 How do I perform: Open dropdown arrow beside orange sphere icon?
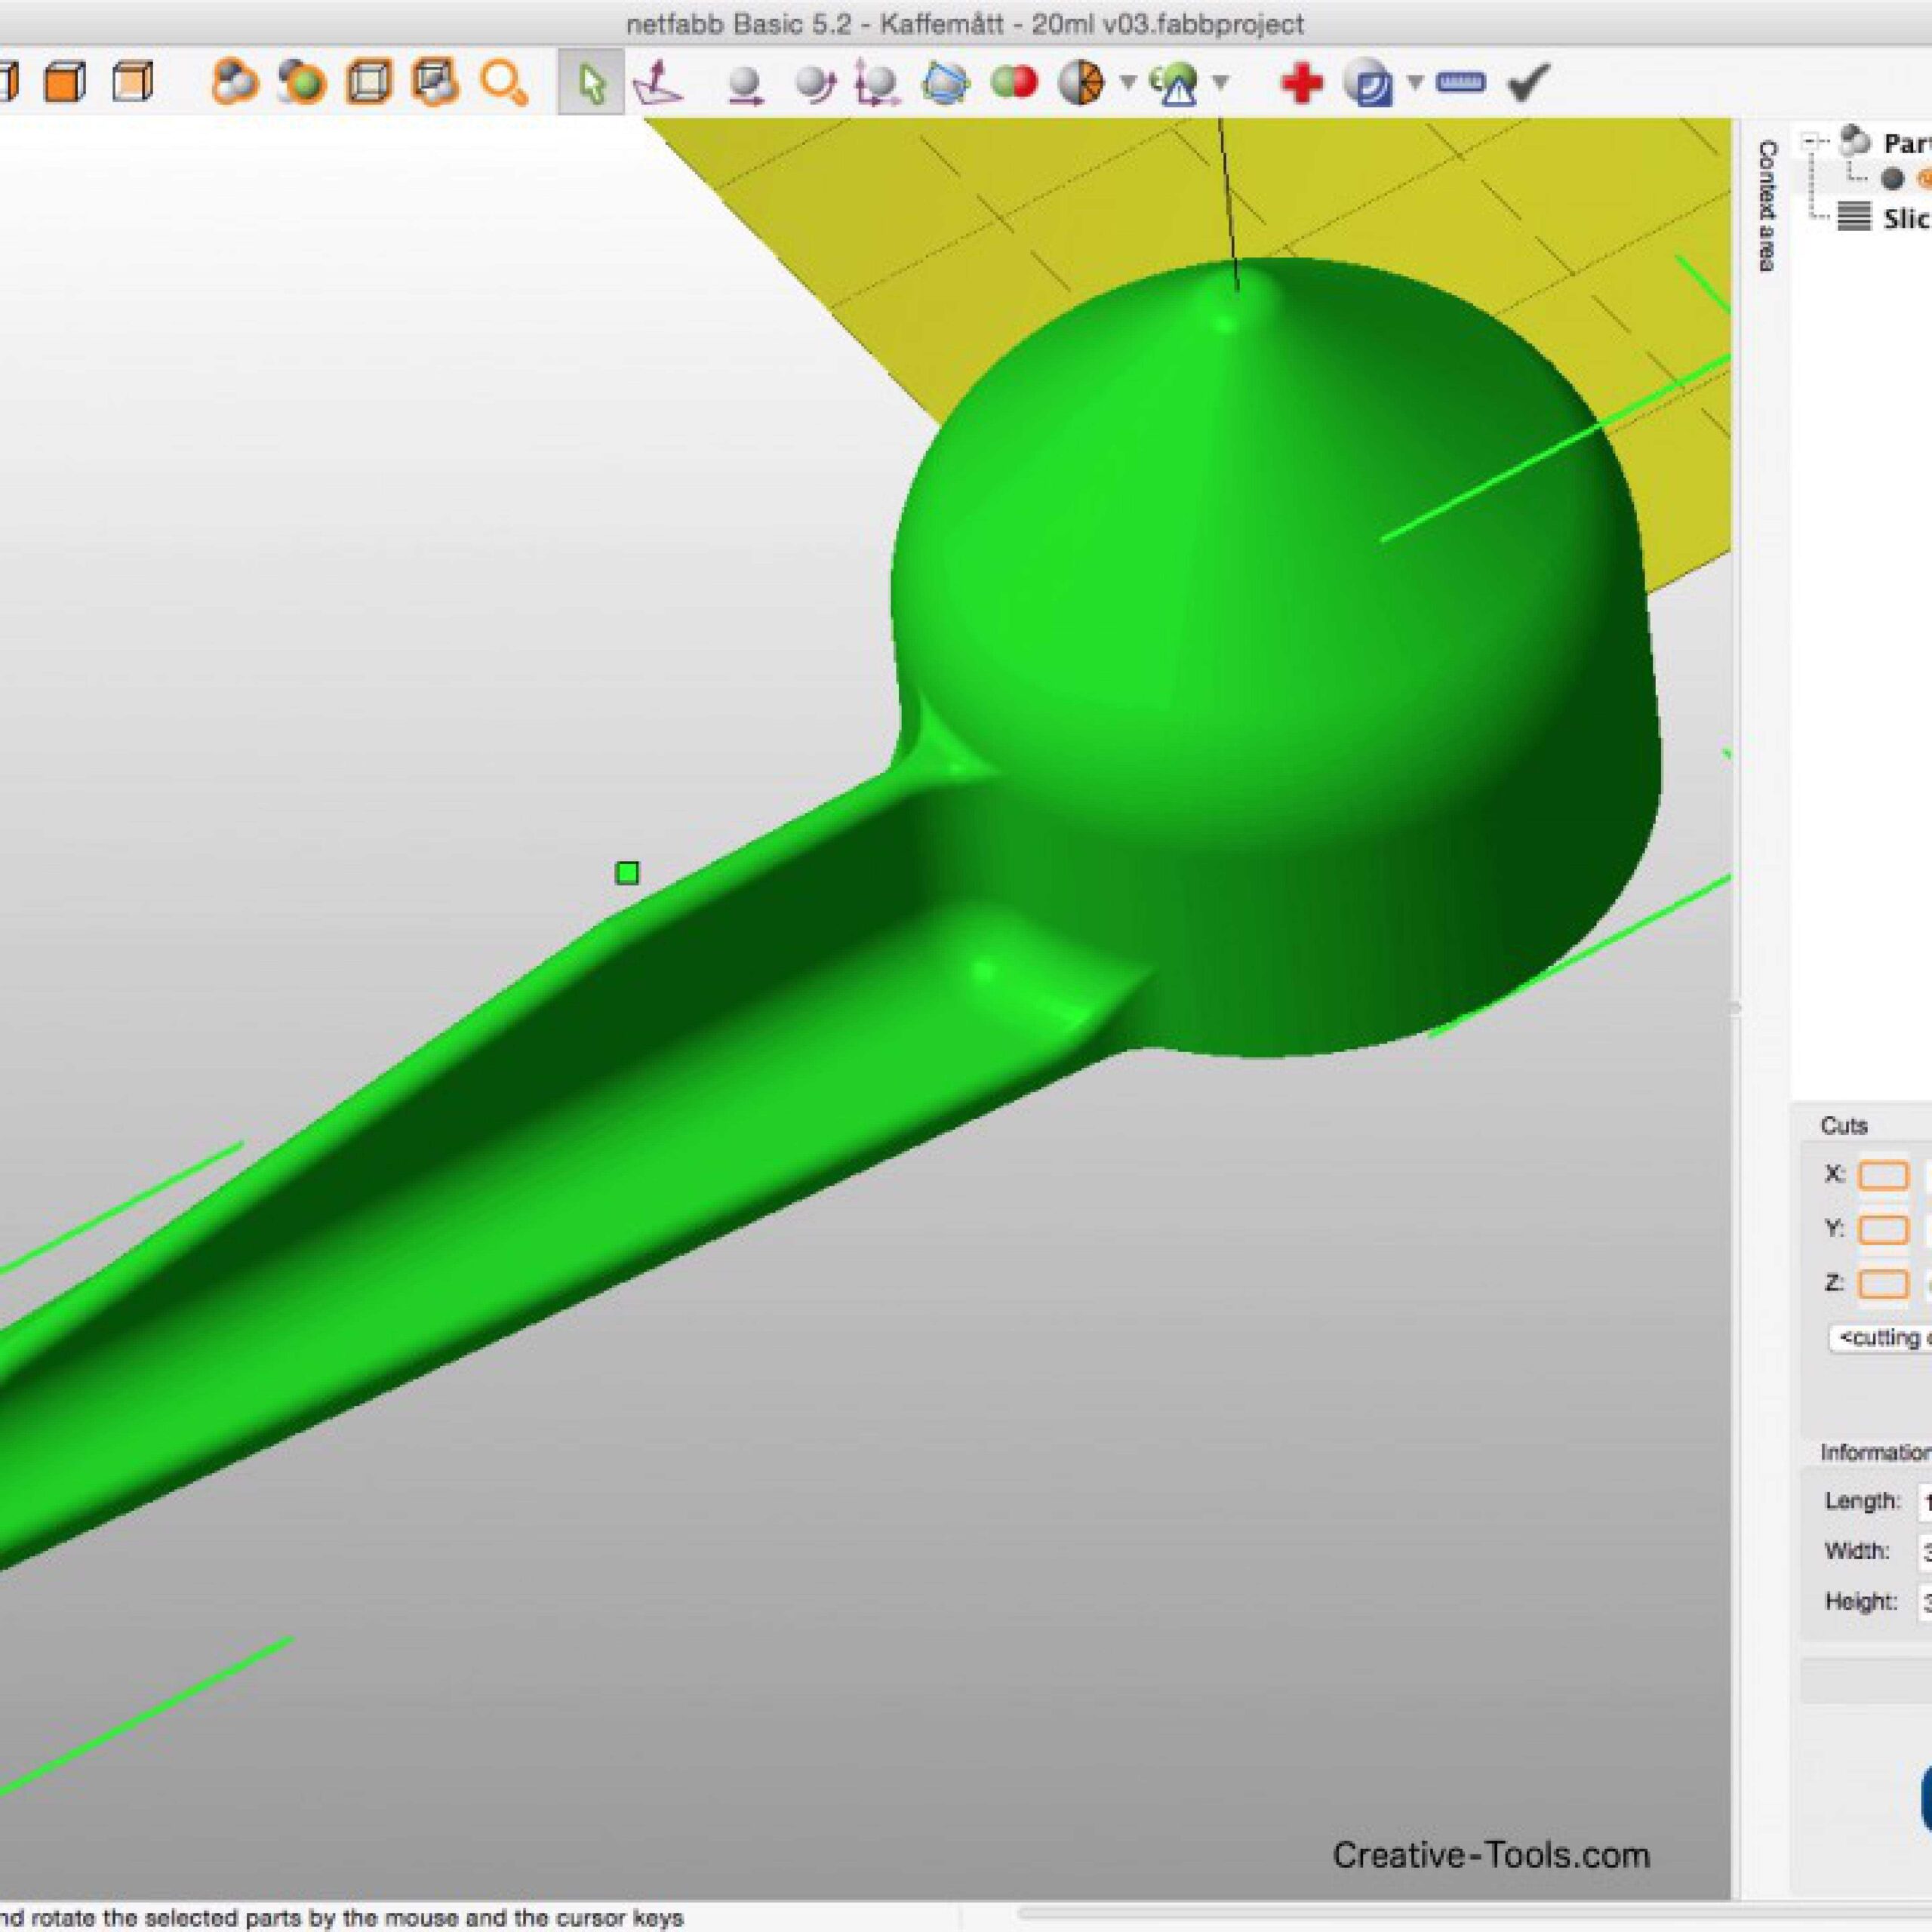pos(1128,82)
